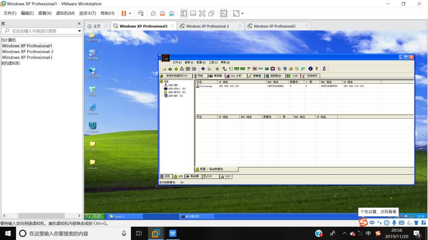Click the XP 开始 Start button
Viewport: 428px width, 240px height.
click(95, 216)
